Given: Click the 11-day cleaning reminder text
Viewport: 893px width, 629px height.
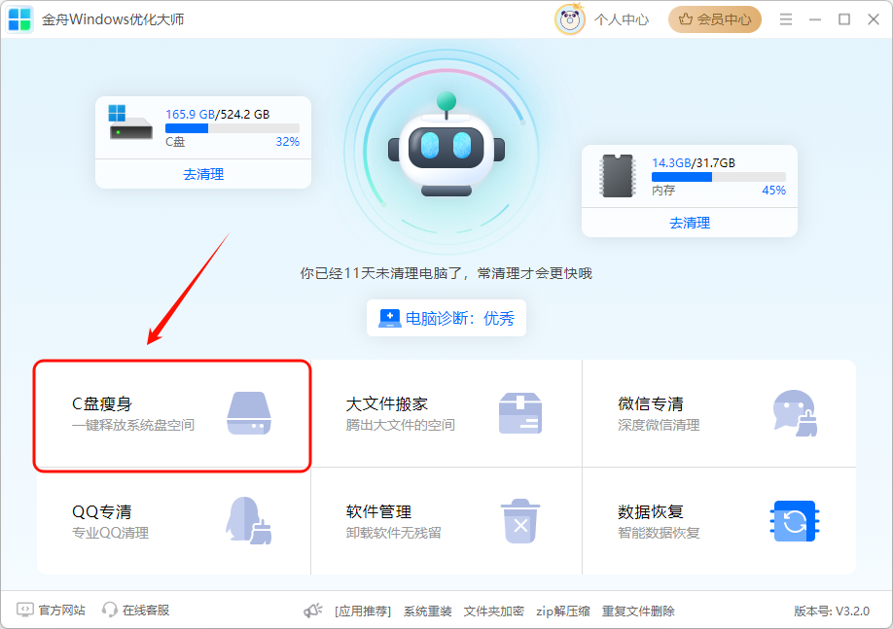Looking at the screenshot, I should (446, 273).
